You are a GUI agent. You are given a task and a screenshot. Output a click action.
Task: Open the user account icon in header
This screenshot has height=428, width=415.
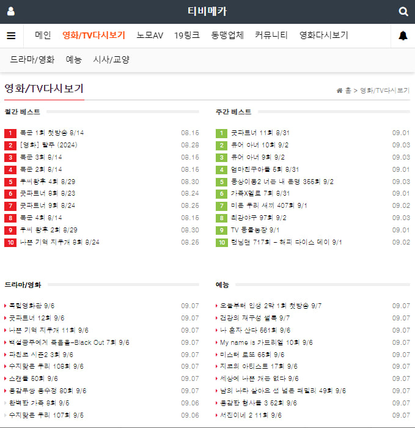(x=11, y=12)
